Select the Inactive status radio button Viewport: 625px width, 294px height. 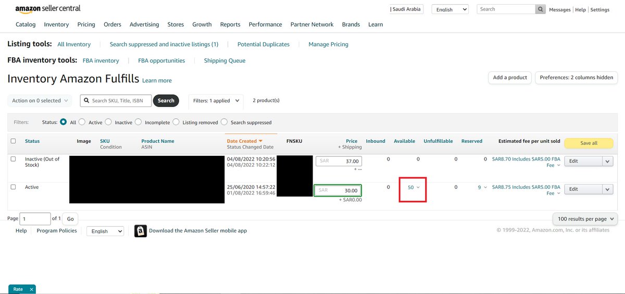click(108, 122)
